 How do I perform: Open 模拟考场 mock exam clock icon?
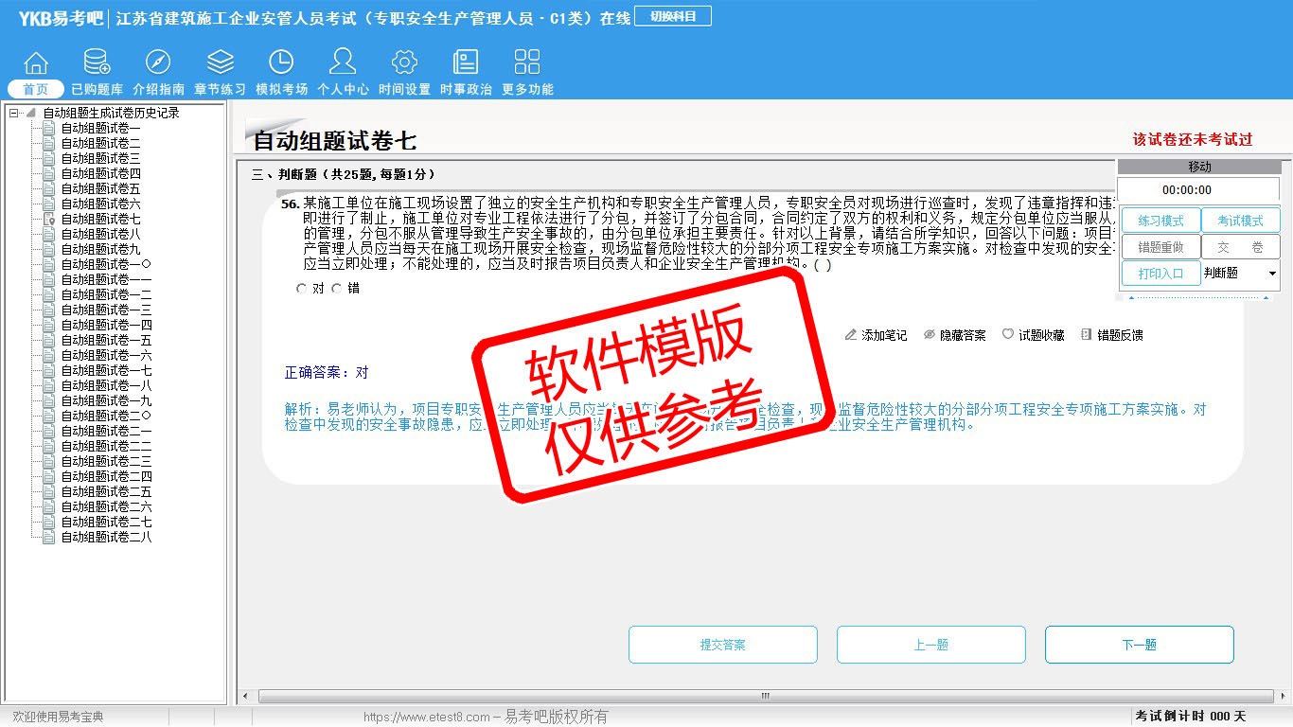[281, 63]
